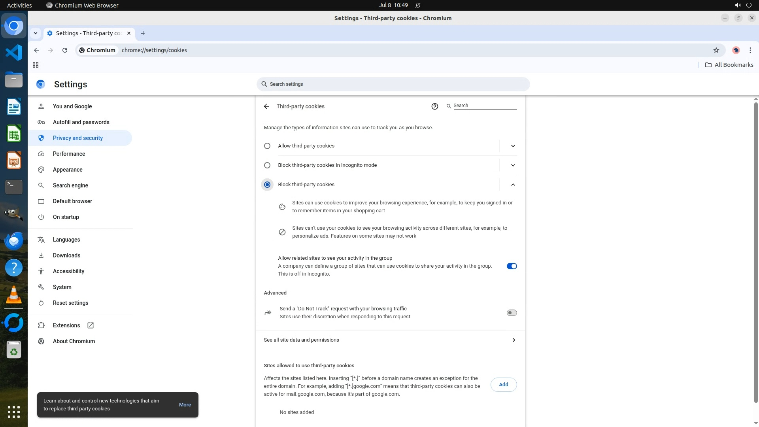Expand Block in Incognito mode details
This screenshot has height=427, width=759.
click(513, 165)
